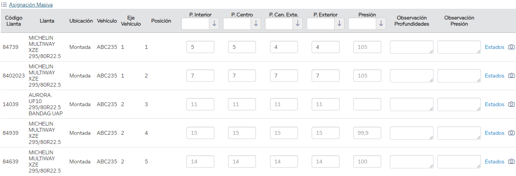
Task: Open Estados for tire 84739
Action: pos(495,47)
